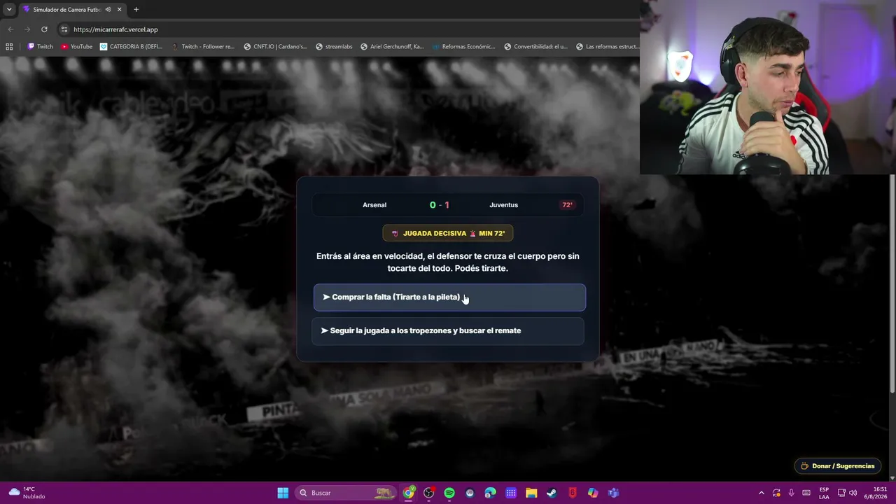Open the streamlabs bookmark
This screenshot has height=504, width=896.
click(334, 47)
